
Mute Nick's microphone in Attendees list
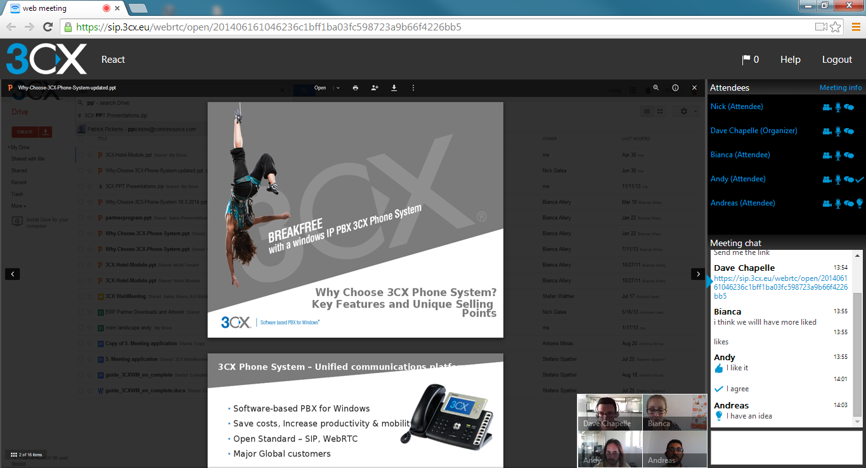click(837, 107)
